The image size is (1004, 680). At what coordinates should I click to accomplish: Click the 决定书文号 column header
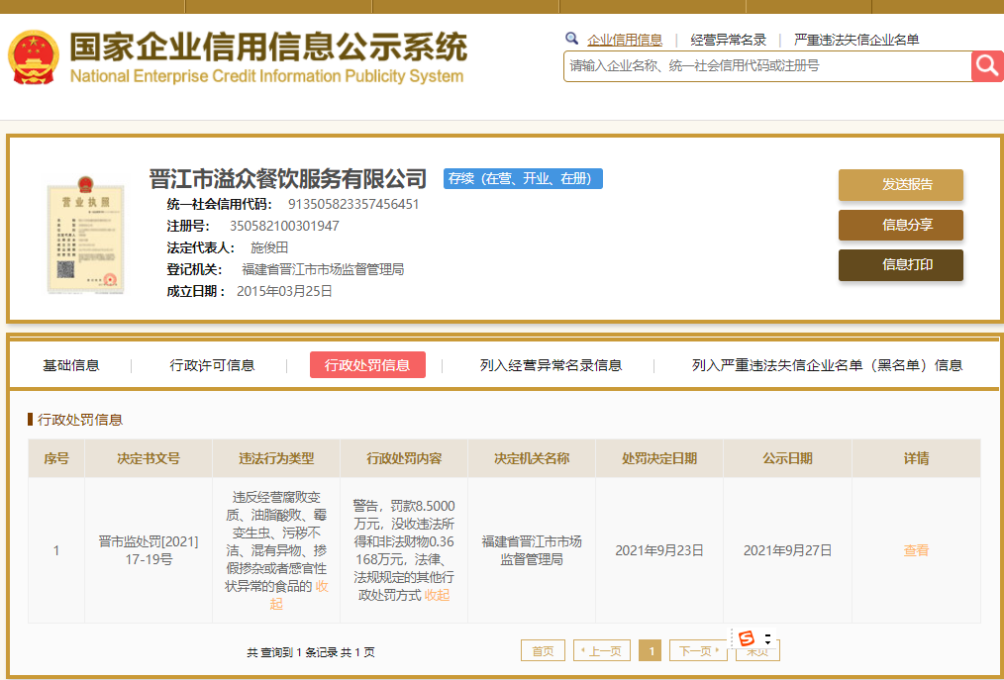point(148,458)
